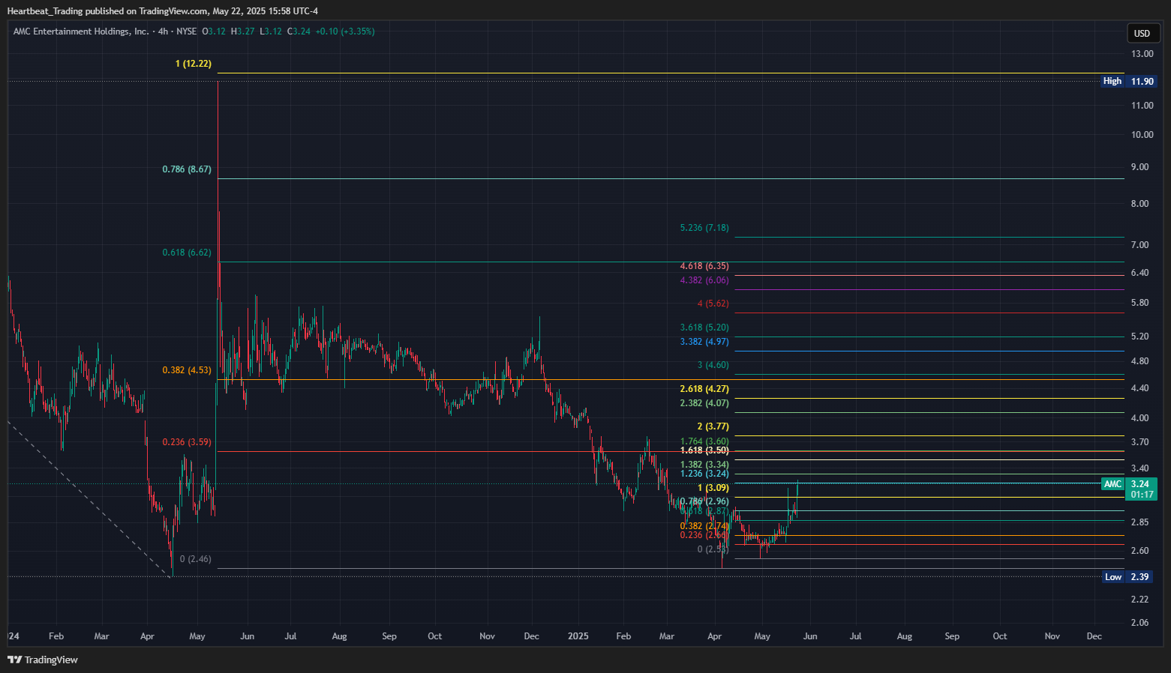1171x673 pixels.
Task: Click the 3 (4.60) extension label
Action: click(713, 366)
